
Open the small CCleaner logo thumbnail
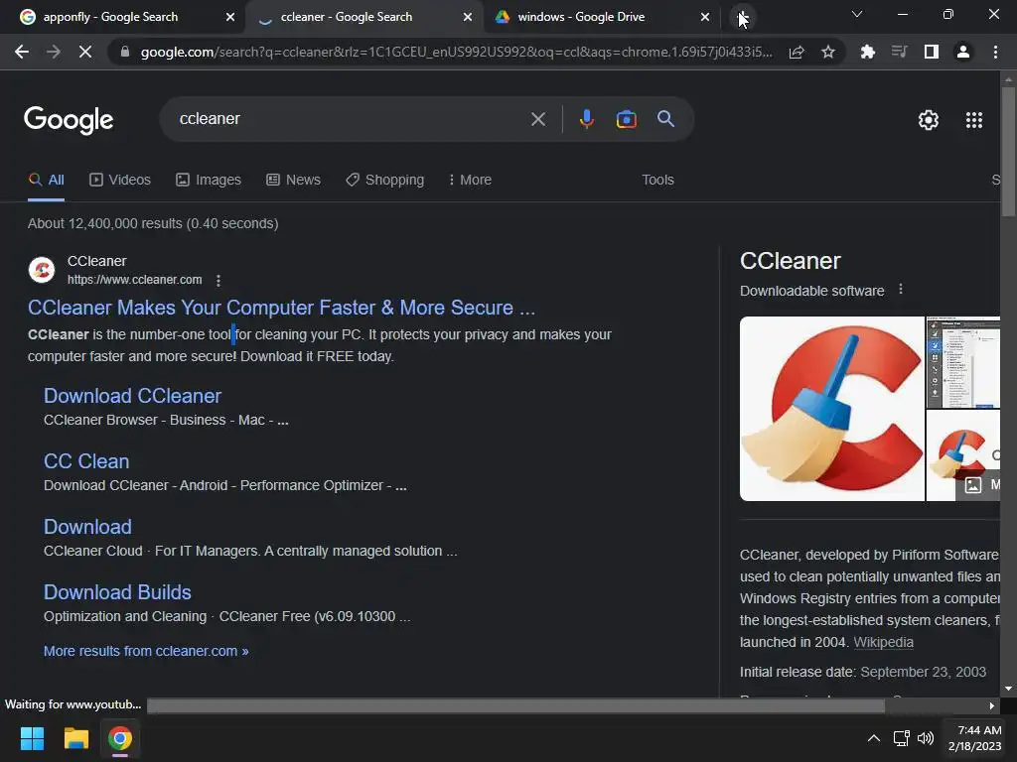963,455
